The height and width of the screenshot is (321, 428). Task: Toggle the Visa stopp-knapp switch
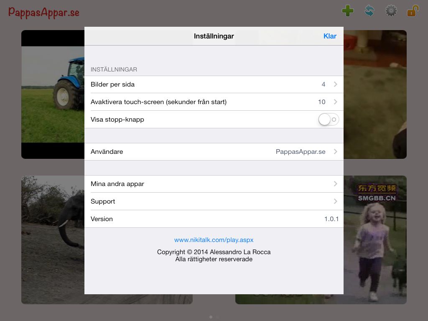tap(329, 120)
